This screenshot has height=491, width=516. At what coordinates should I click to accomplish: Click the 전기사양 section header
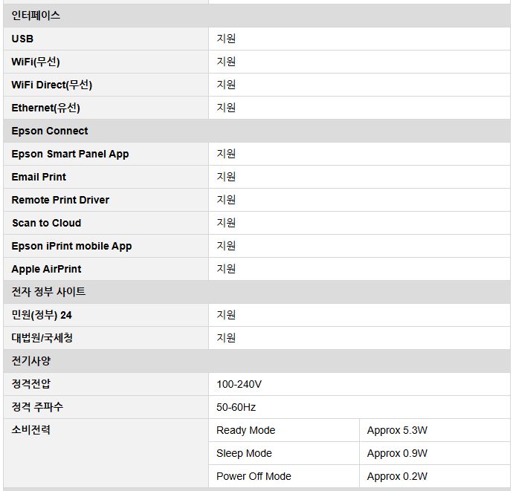coord(31,361)
